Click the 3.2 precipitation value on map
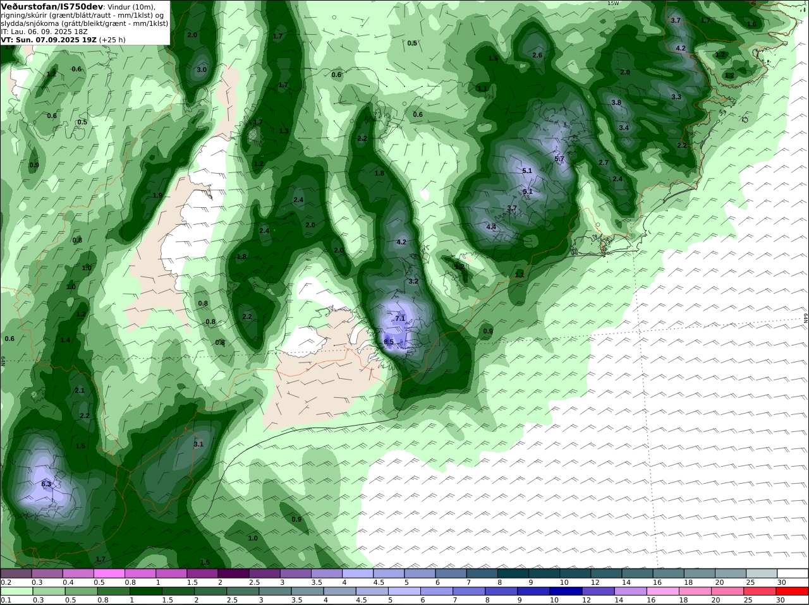Screen dimensions: 809x605 [413, 282]
